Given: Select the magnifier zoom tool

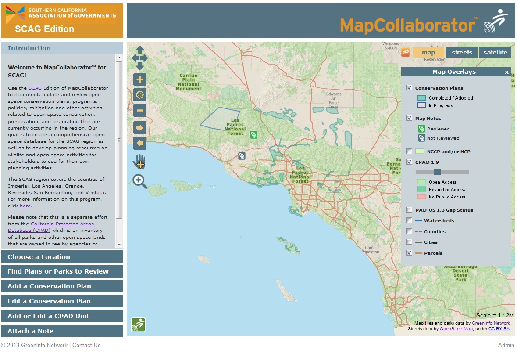Looking at the screenshot, I should coord(139,182).
